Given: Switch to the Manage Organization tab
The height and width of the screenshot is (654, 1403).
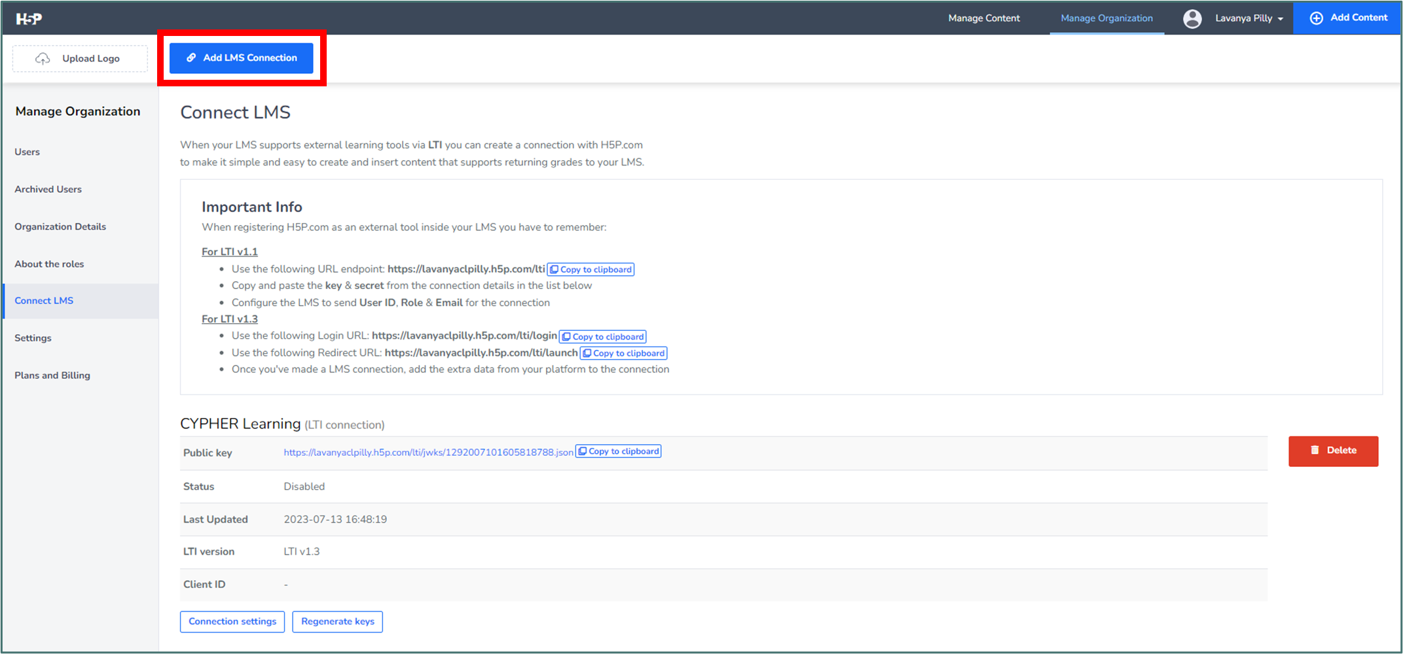Looking at the screenshot, I should tap(1106, 18).
